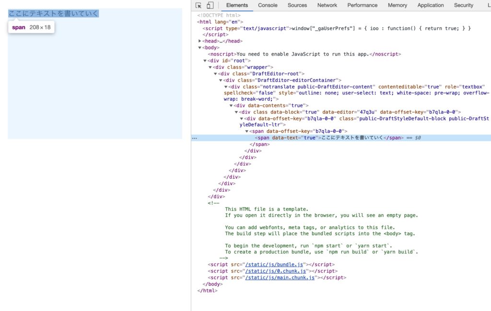Select the Memory tab
Image resolution: width=491 pixels, height=311 pixels.
point(397,5)
